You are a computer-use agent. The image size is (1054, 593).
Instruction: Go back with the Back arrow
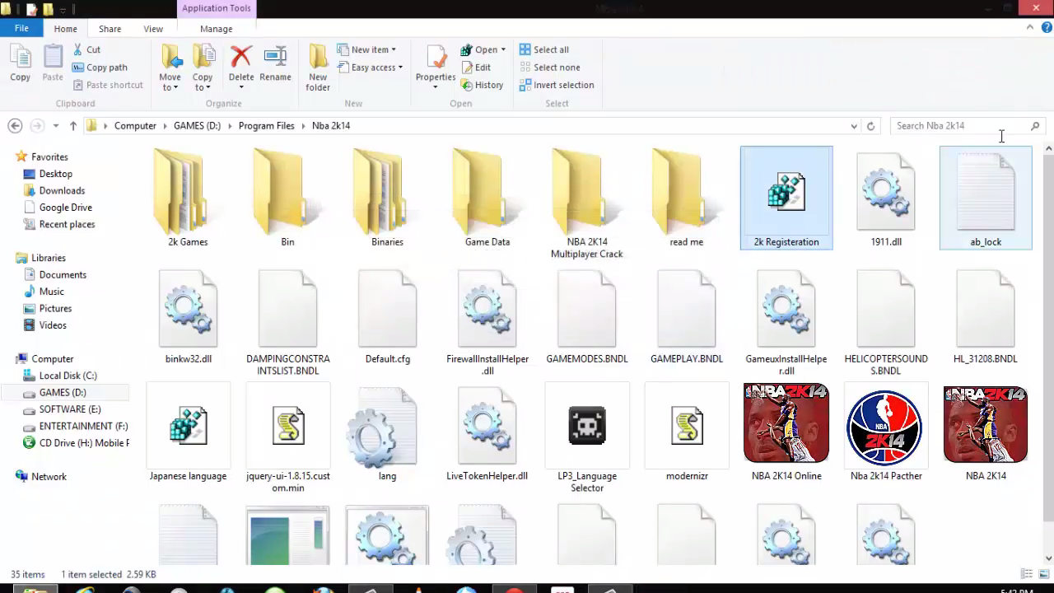click(15, 126)
